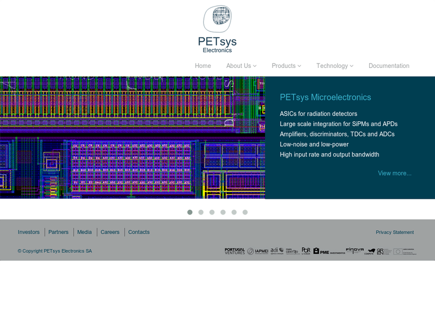Click the adi agency logo
The image size is (435, 326).
pos(277,251)
